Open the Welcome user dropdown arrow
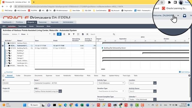Viewport: 192px width, 108px height. [178, 16]
